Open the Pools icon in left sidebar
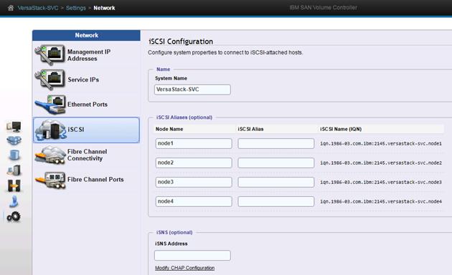Image resolution: width=452 pixels, height=275 pixels. [x=14, y=140]
